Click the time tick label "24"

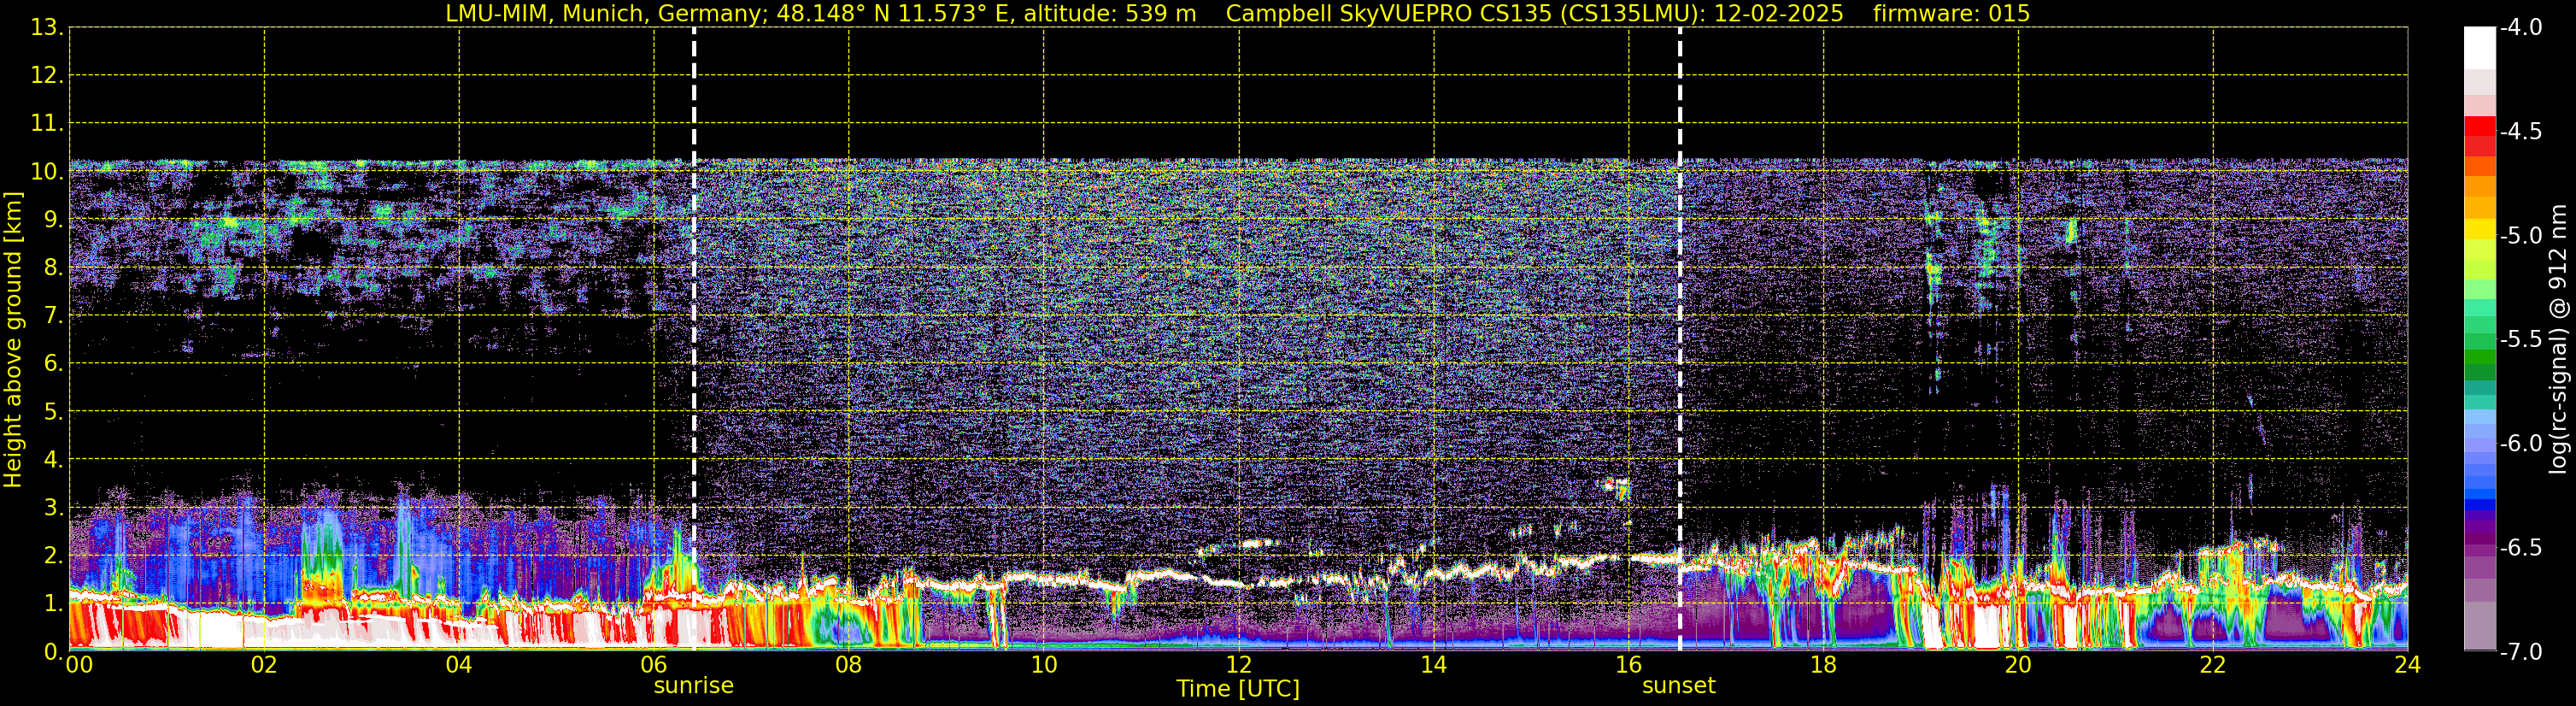(2408, 665)
